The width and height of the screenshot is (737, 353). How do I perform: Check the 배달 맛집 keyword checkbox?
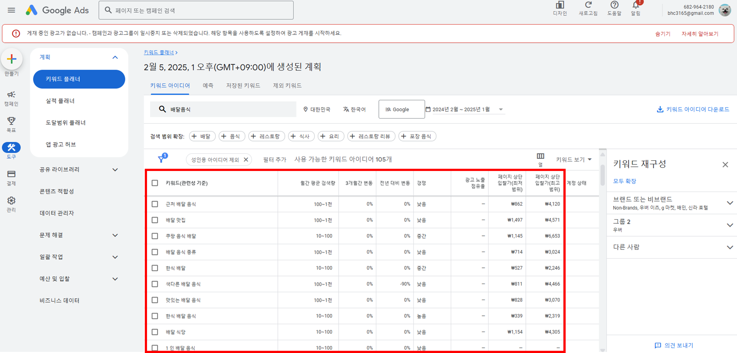click(x=155, y=220)
